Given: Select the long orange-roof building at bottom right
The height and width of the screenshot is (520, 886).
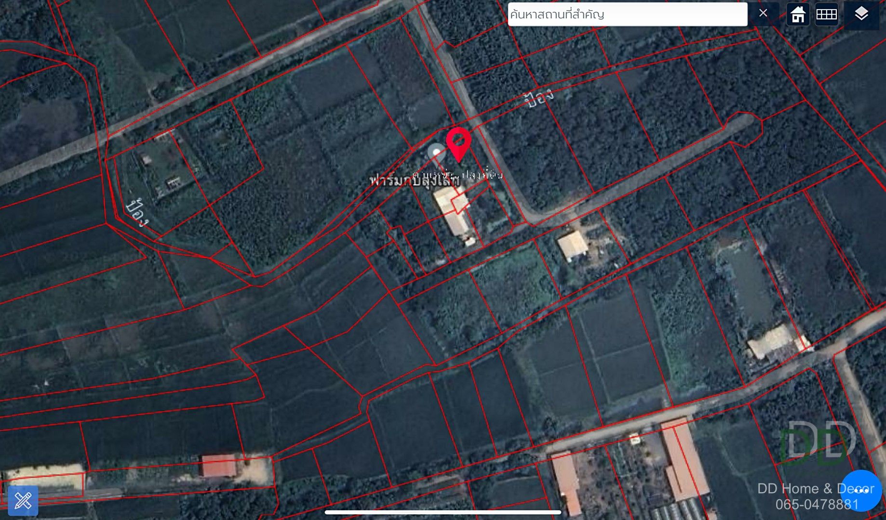Looking at the screenshot, I should point(684,460).
